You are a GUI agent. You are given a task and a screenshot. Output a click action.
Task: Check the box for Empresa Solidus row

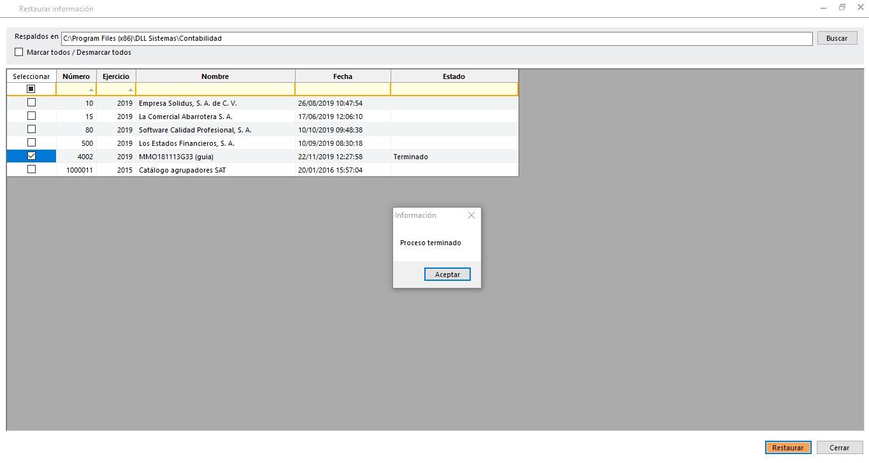pyautogui.click(x=31, y=103)
